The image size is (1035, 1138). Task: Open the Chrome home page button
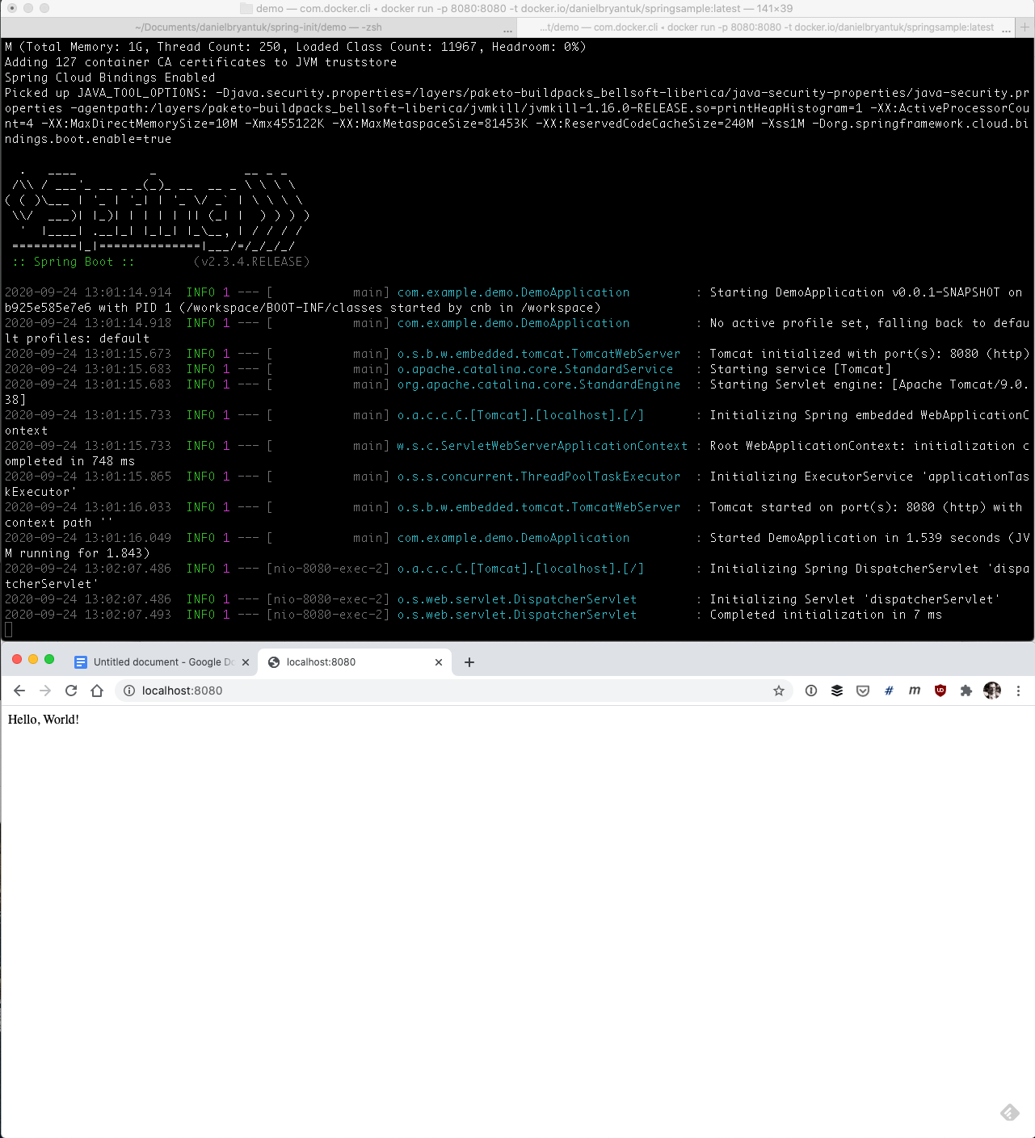coord(97,691)
